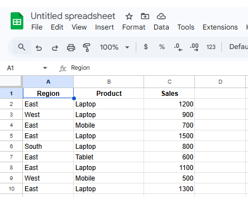Viewport: 248px width, 204px height.
Task: Click the sales value 600
Action: tap(169, 157)
